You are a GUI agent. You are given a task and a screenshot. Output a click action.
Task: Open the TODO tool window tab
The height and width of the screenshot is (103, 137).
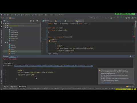pyautogui.click(x=14, y=87)
